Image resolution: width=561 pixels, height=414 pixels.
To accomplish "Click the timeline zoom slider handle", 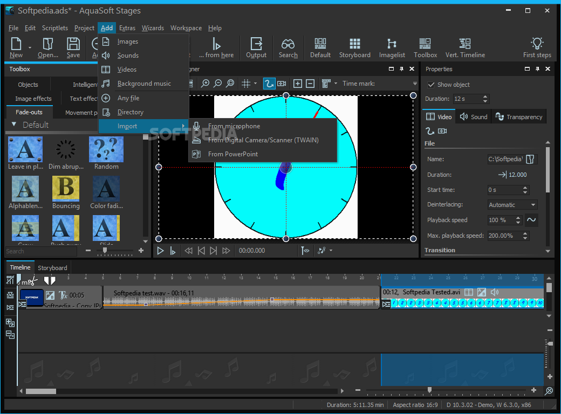I will pyautogui.click(x=429, y=390).
